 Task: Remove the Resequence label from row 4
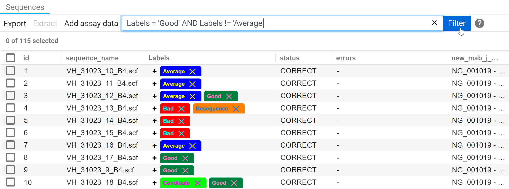coord(236,109)
